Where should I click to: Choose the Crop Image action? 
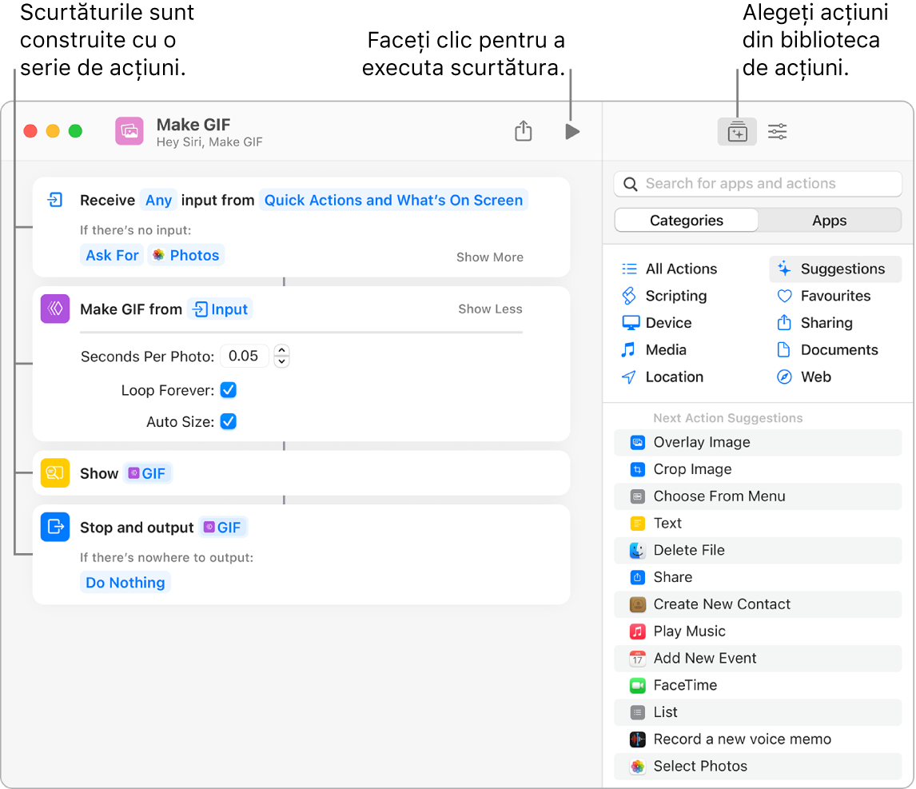point(691,469)
